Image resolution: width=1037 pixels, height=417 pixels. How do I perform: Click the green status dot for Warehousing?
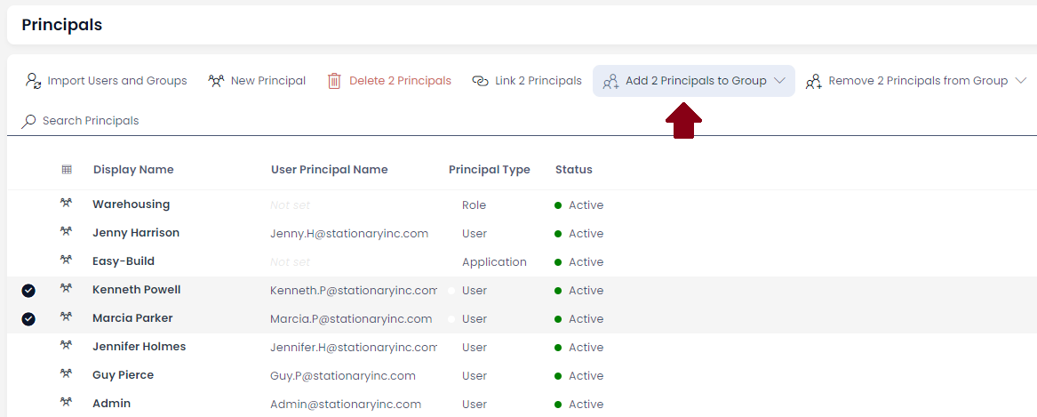coord(558,205)
